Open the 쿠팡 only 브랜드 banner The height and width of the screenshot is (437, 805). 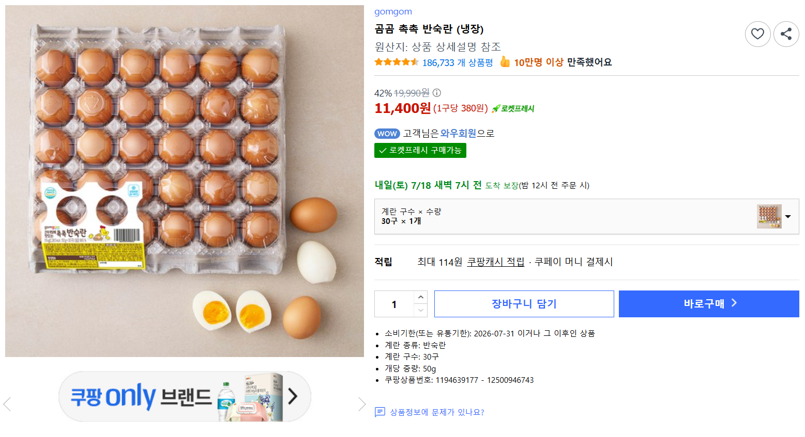[x=185, y=396]
